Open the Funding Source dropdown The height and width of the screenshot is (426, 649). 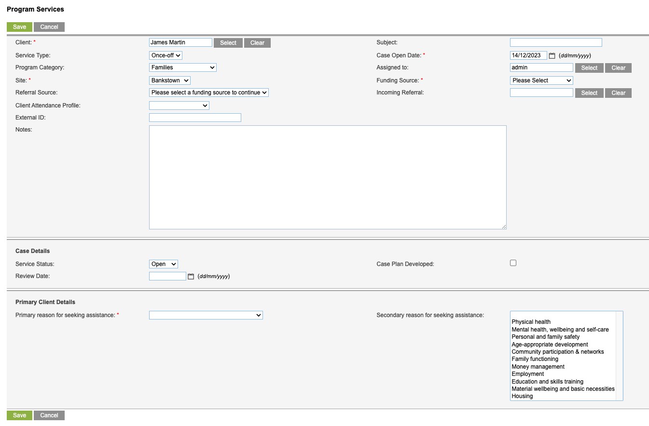coord(541,80)
